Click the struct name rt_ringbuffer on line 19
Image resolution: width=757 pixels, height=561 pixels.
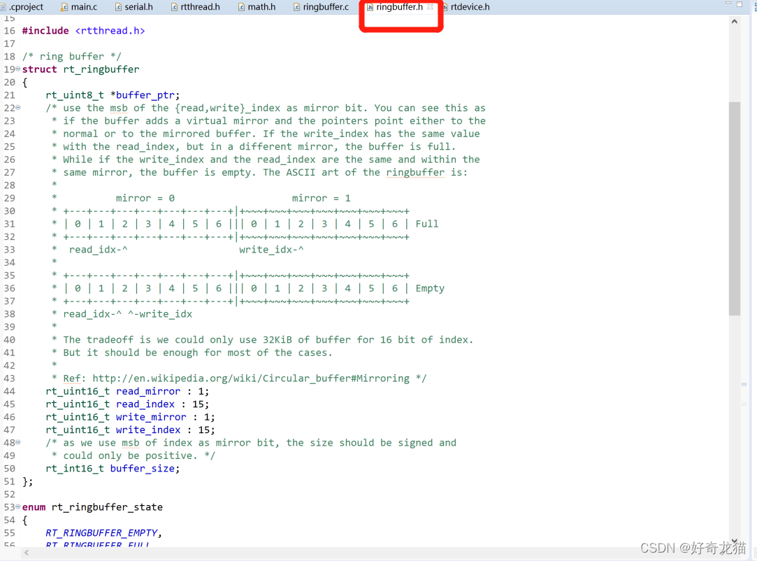point(101,69)
